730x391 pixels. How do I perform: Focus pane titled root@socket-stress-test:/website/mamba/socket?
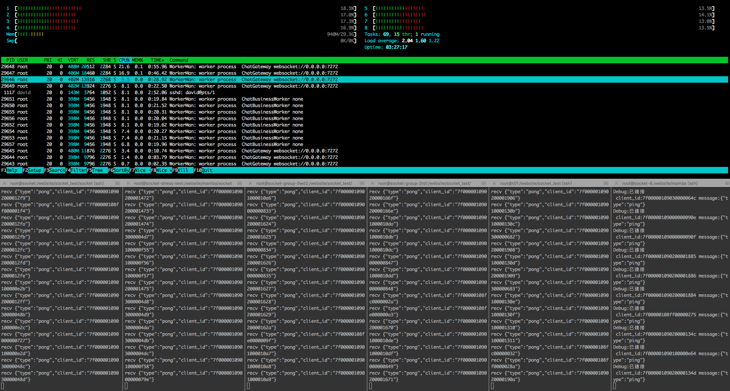[x=183, y=183]
